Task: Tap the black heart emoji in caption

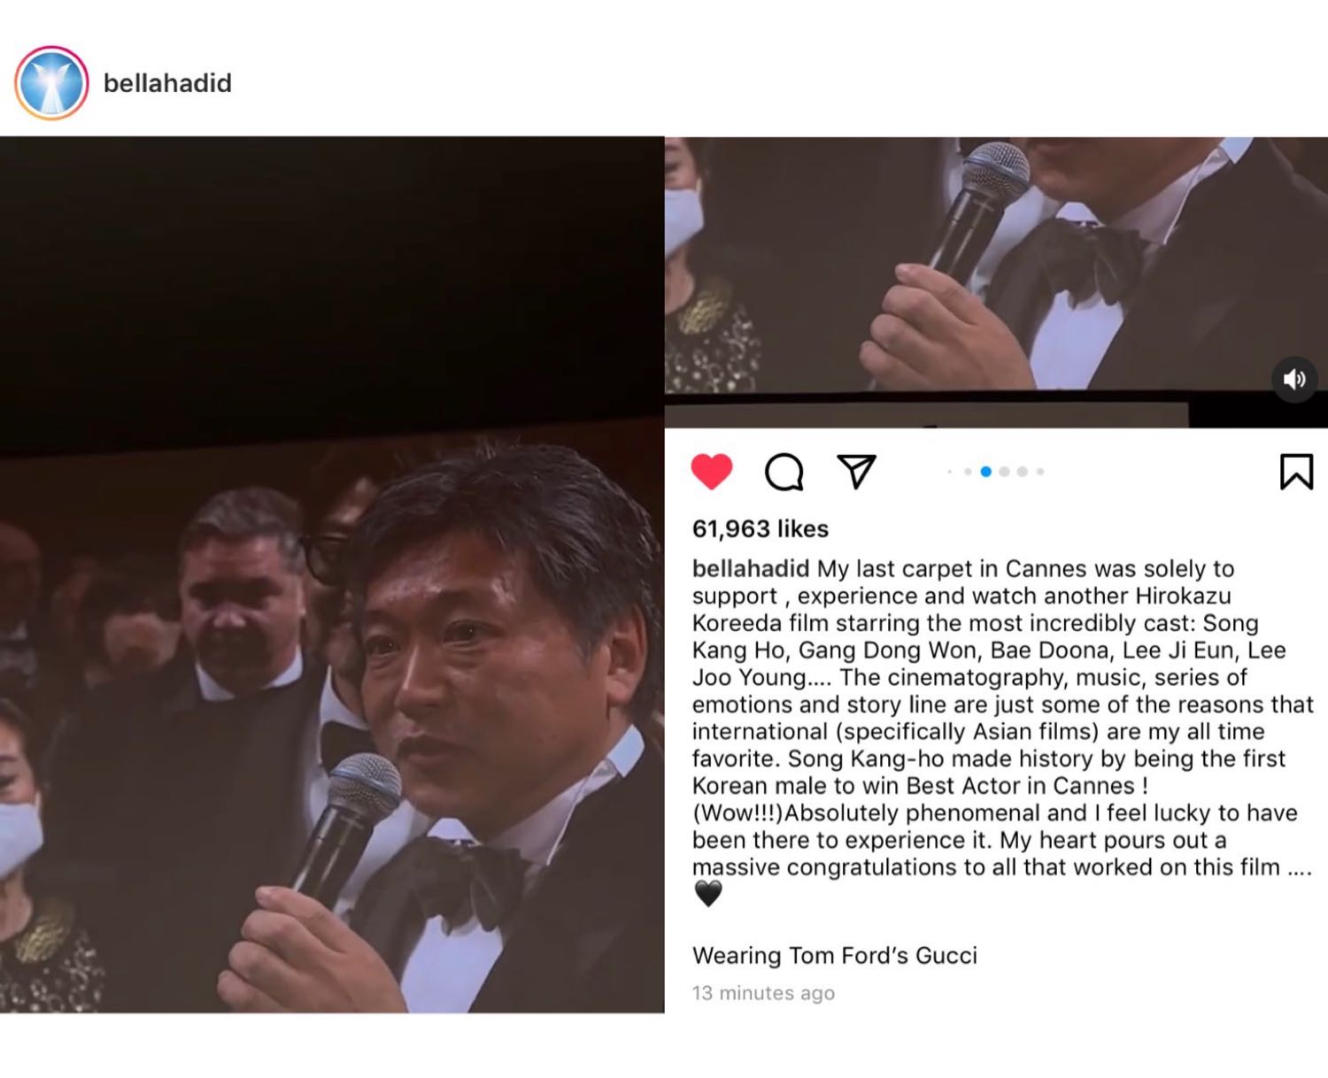Action: point(708,894)
